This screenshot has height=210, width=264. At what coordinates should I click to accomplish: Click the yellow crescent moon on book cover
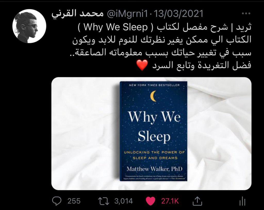(153, 96)
